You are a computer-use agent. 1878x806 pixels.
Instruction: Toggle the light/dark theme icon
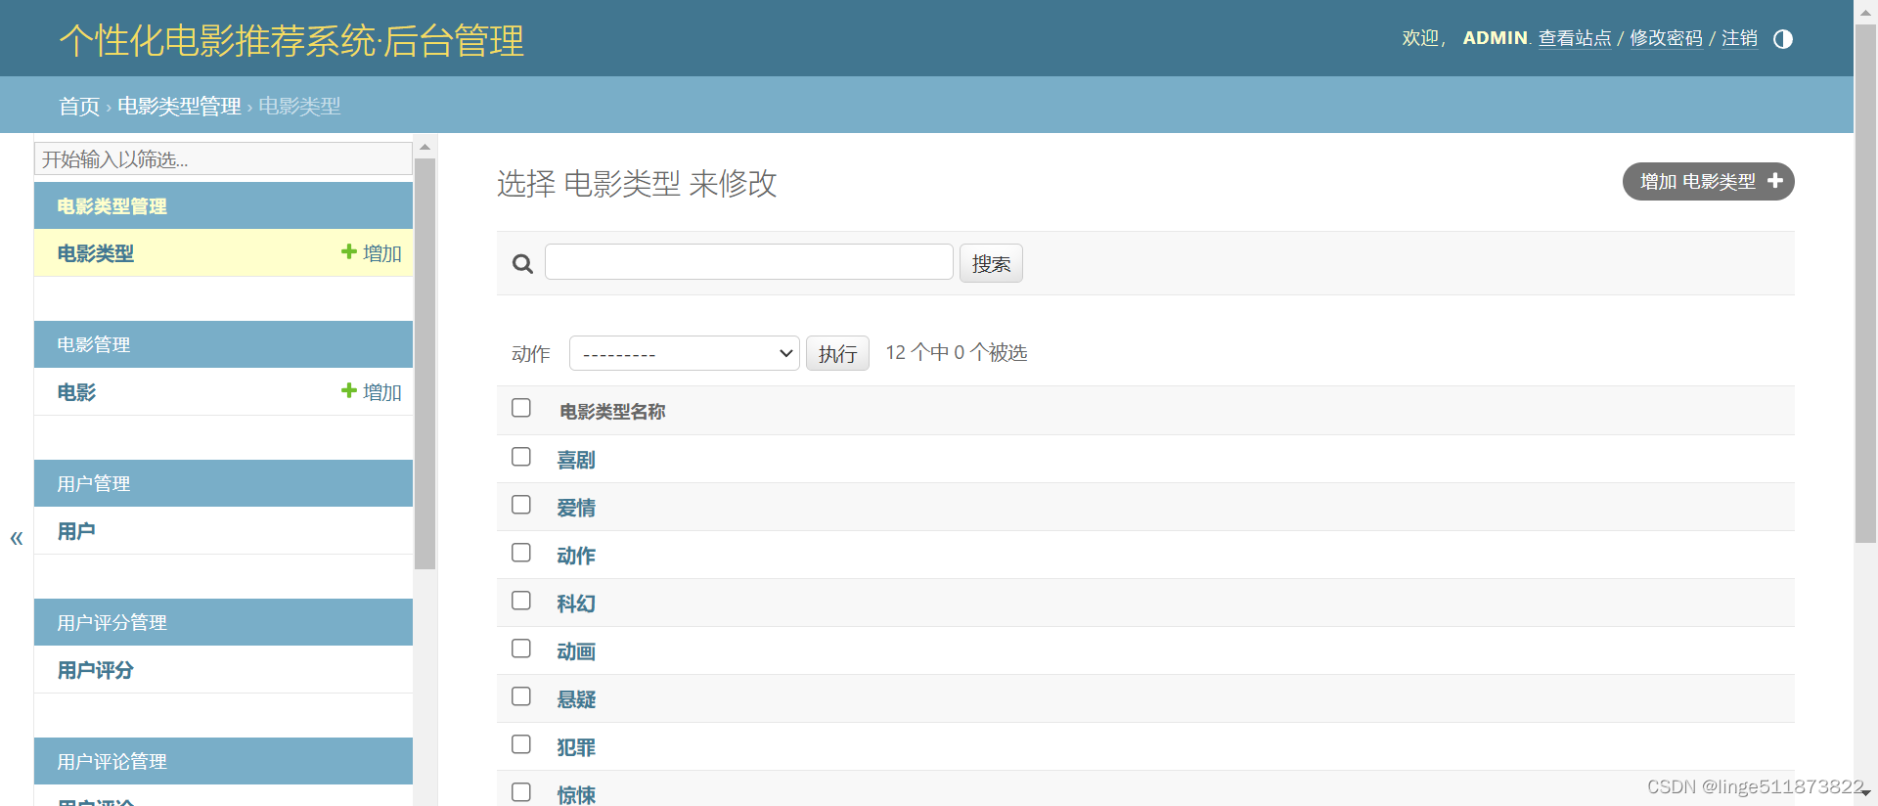coord(1782,39)
